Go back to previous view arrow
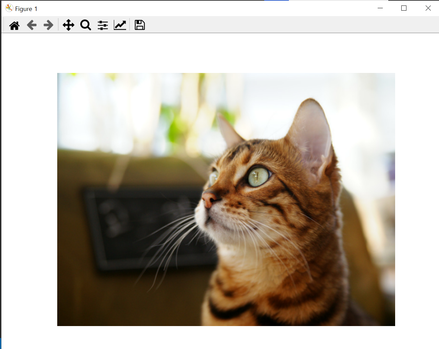The height and width of the screenshot is (349, 439). click(x=32, y=25)
